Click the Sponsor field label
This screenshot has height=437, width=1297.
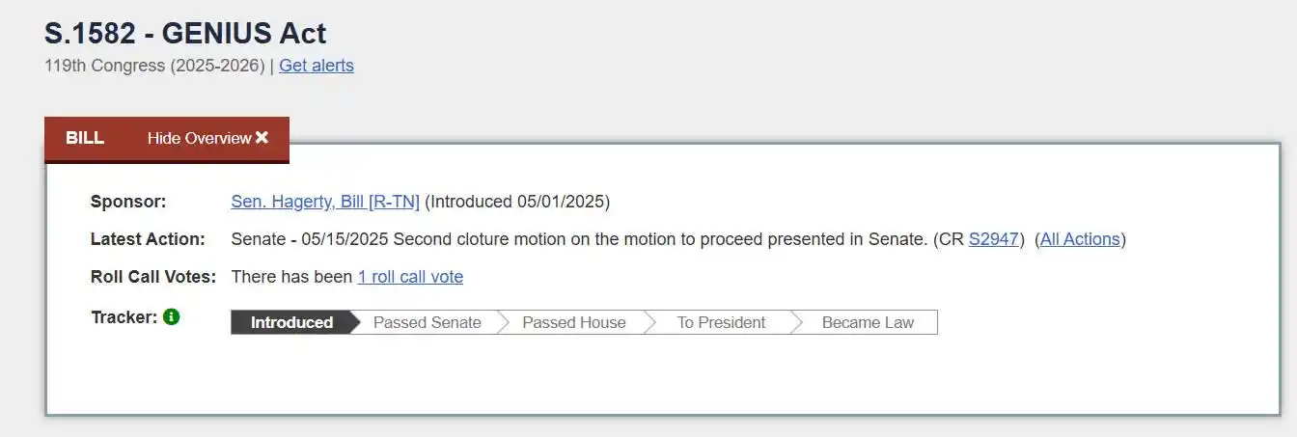(x=128, y=202)
